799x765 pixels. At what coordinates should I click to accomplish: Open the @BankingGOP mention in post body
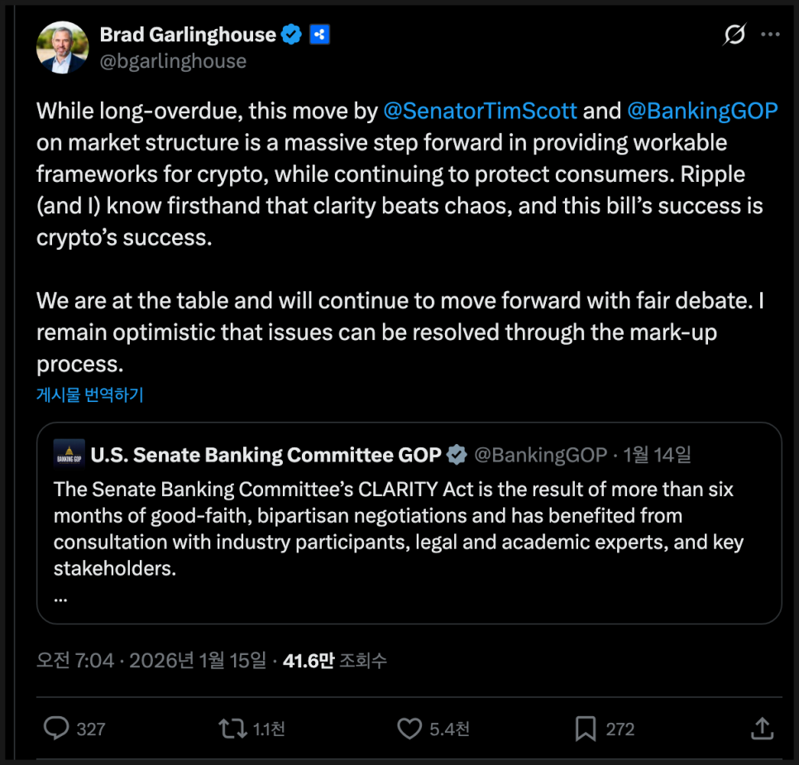702,111
